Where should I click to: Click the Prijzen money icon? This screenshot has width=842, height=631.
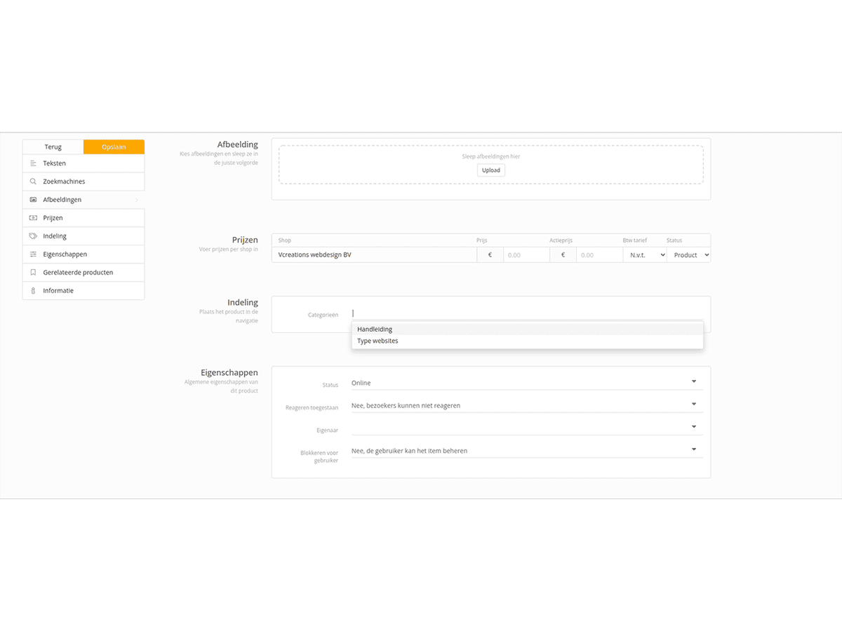33,218
